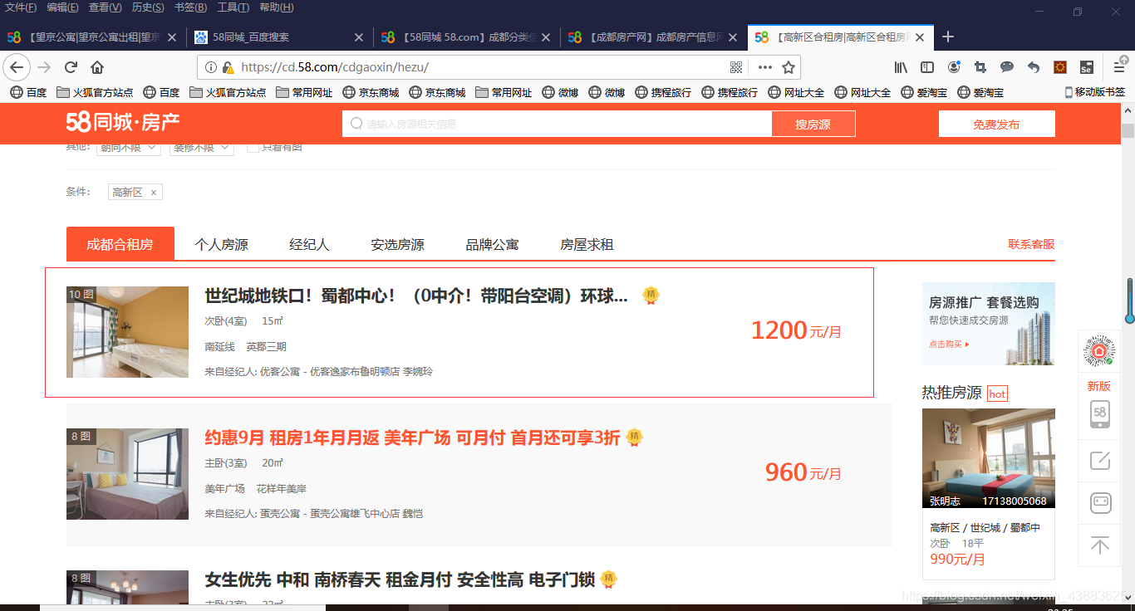Open the account avatar icon in toolbar

(x=954, y=67)
